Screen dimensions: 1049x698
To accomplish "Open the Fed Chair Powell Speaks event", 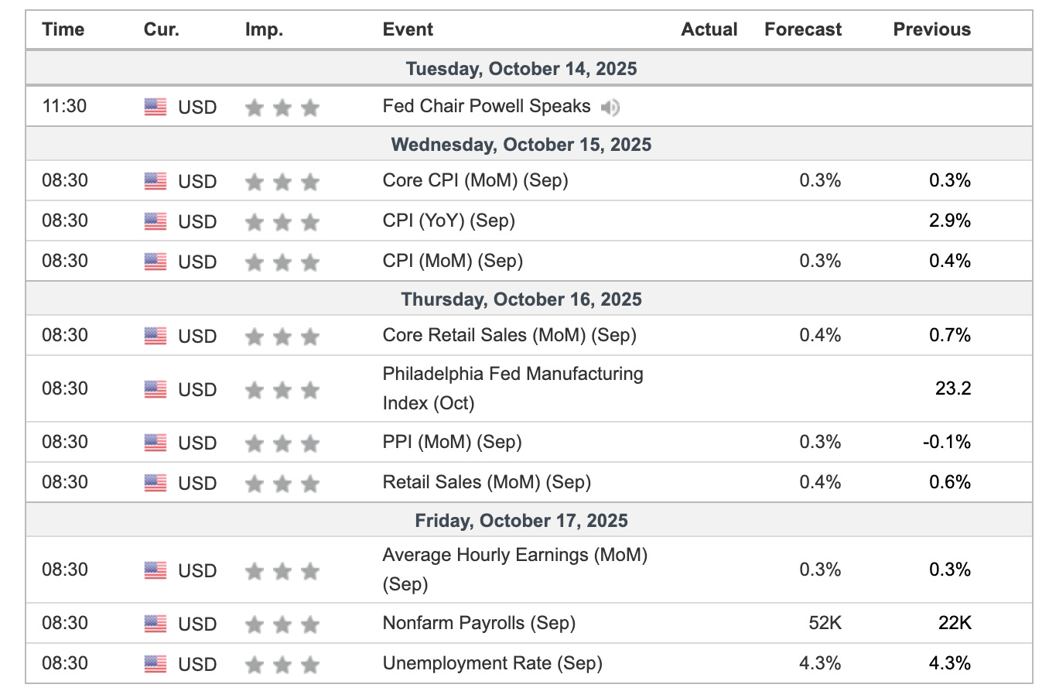I will pyautogui.click(x=487, y=106).
